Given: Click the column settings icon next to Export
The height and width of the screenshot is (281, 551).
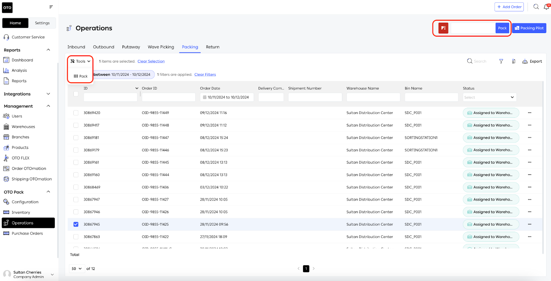Looking at the screenshot, I should click(513, 61).
